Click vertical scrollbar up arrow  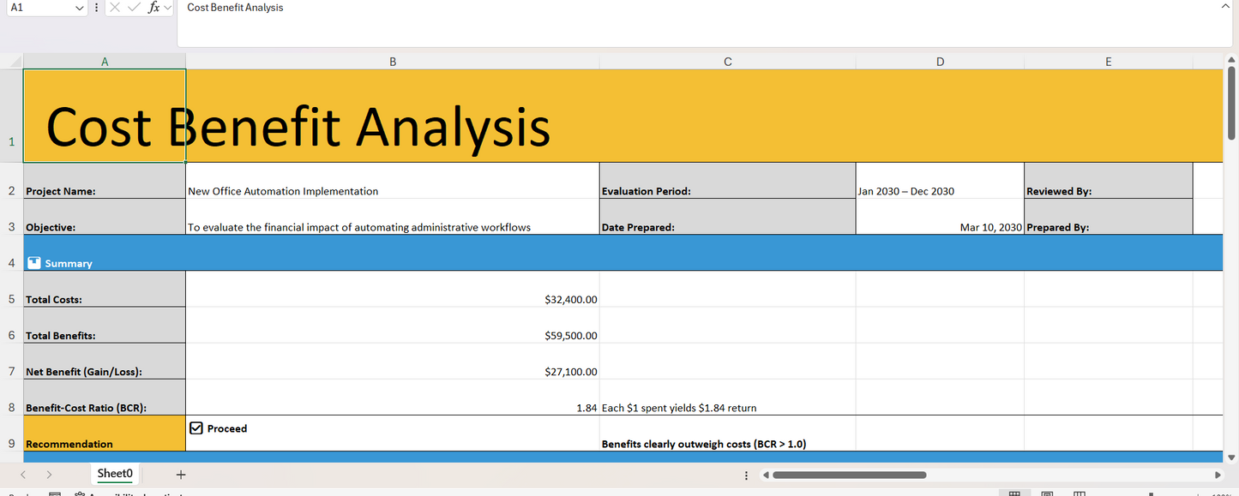click(x=1232, y=60)
